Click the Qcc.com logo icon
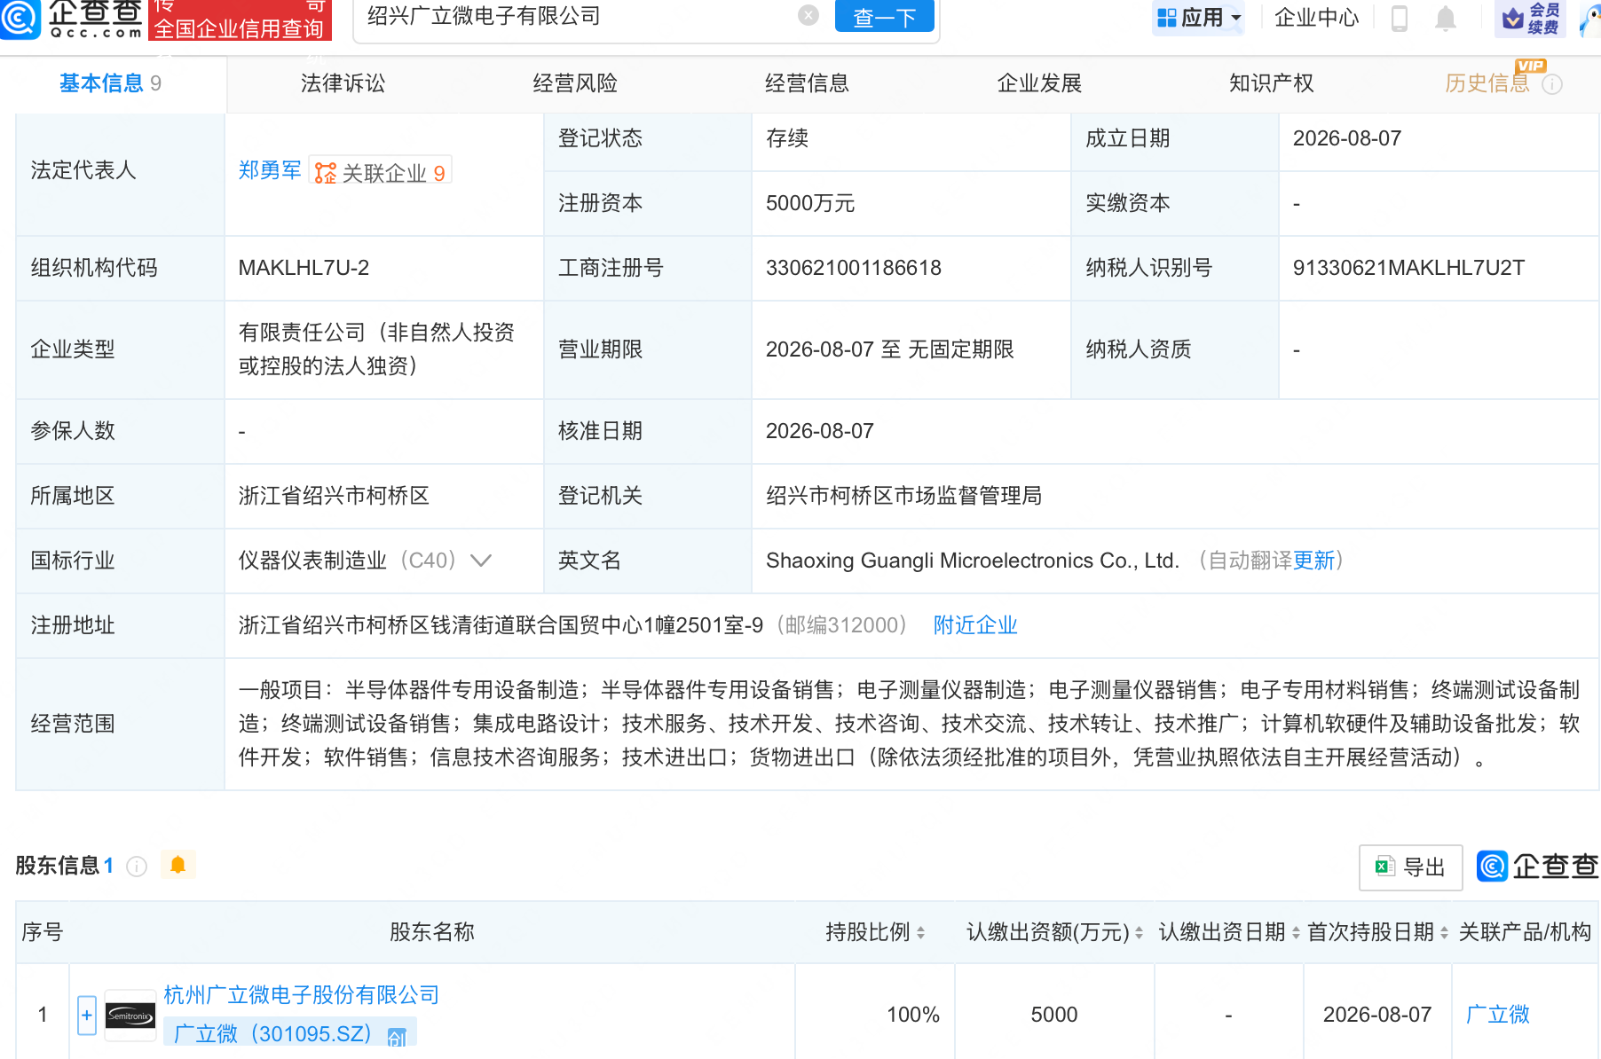The width and height of the screenshot is (1601, 1059). pyautogui.click(x=20, y=18)
